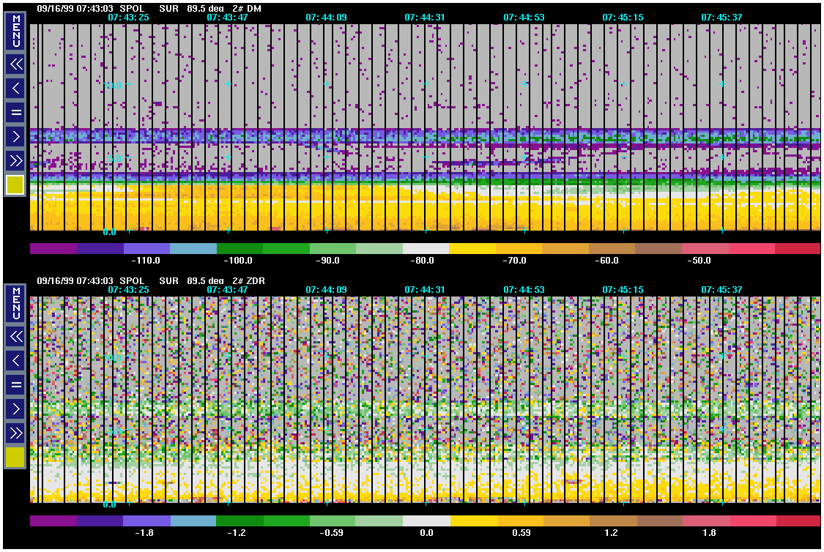The width and height of the screenshot is (824, 552).
Task: Click the white -80.0 swatch on DM color bar
Action: click(x=426, y=248)
